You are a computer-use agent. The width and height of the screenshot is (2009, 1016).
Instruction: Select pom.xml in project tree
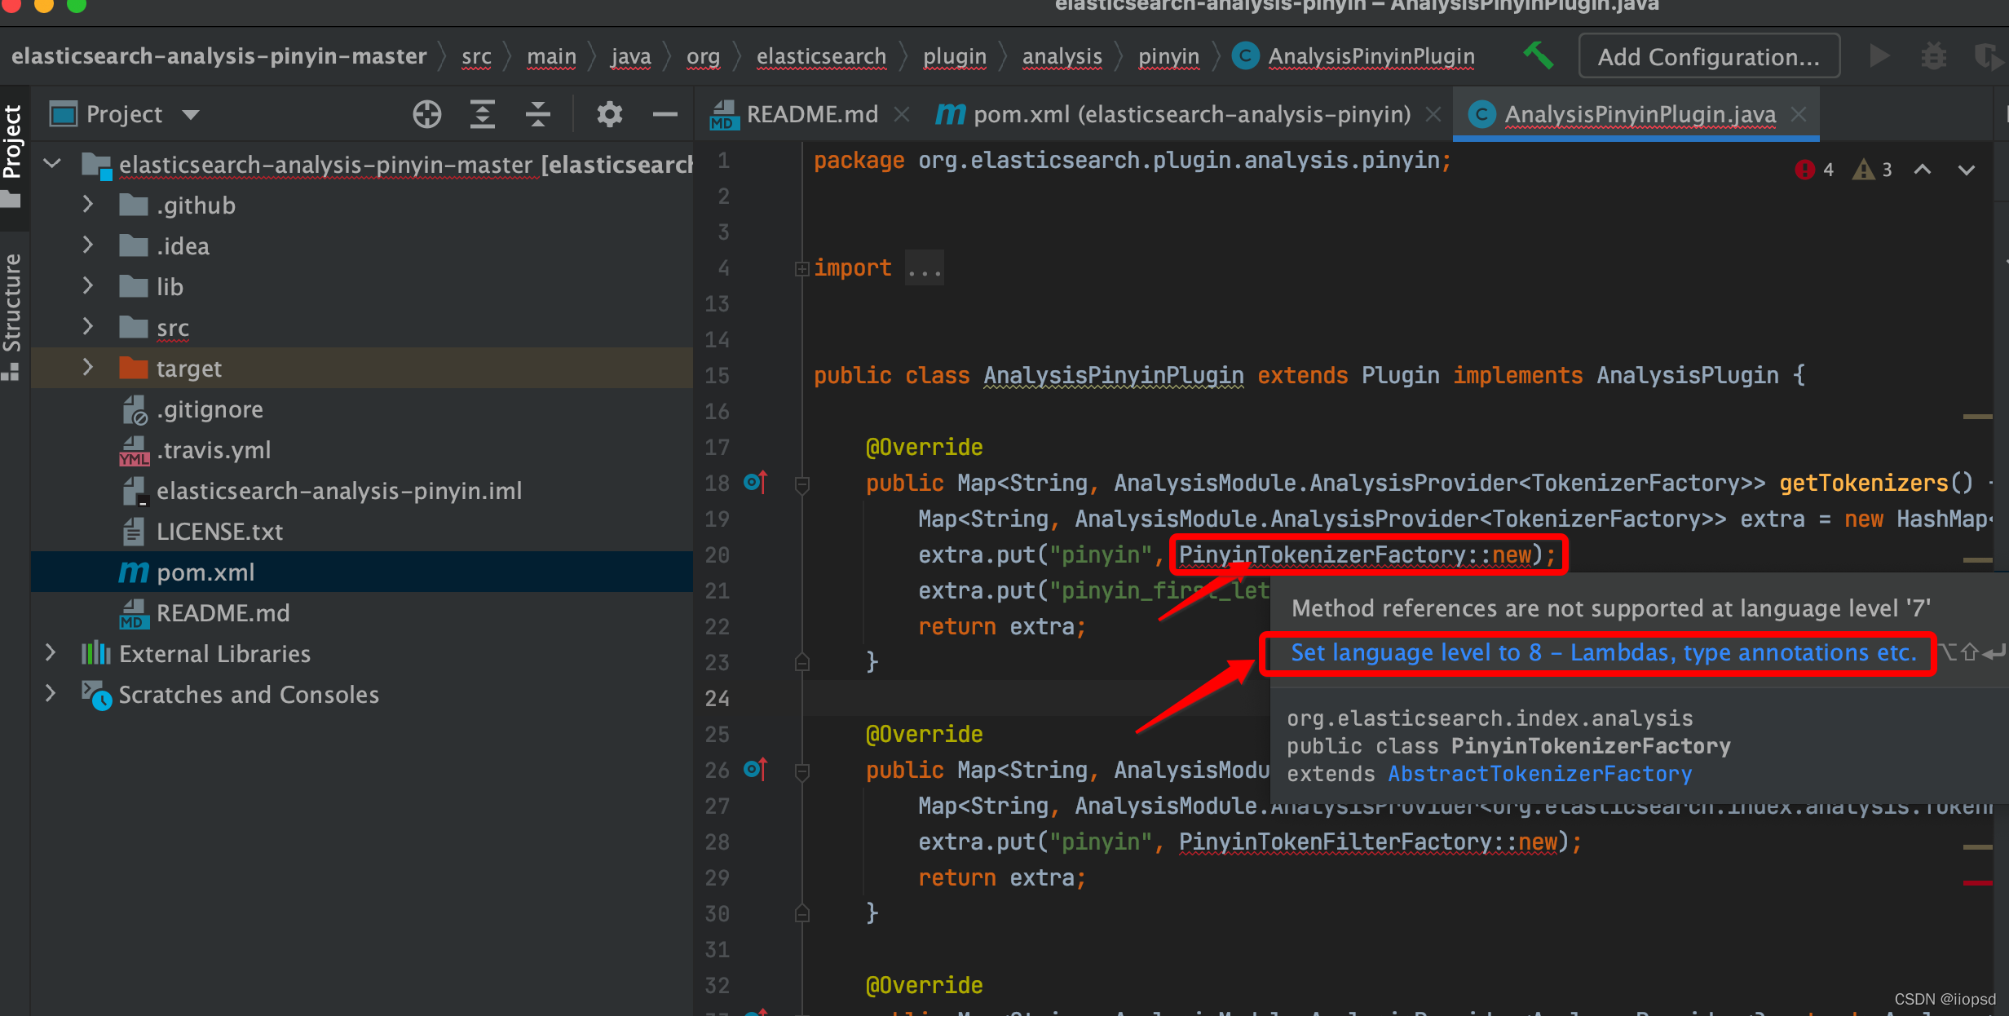pos(362,572)
